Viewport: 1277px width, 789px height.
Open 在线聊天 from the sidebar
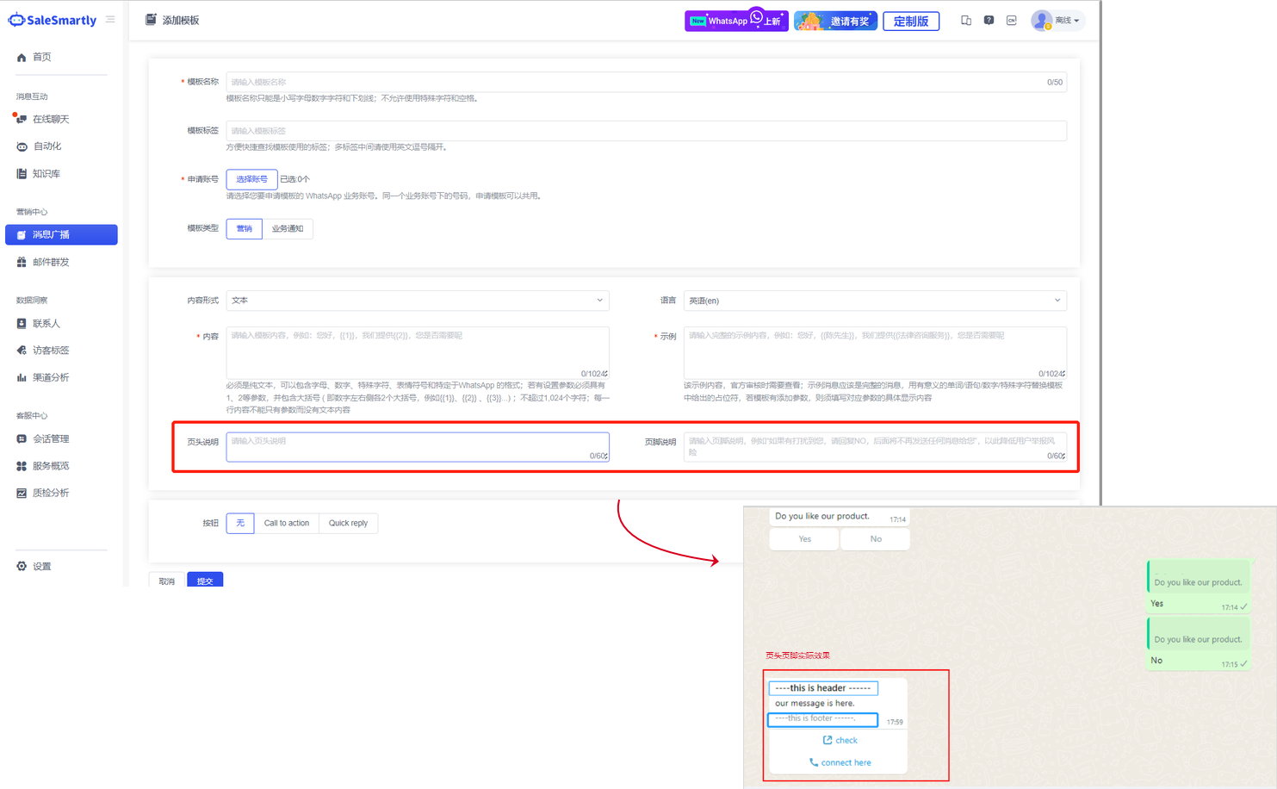[51, 119]
